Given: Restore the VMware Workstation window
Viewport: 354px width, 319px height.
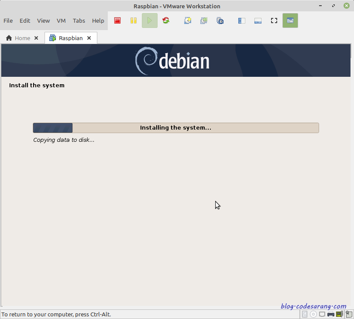Looking at the screenshot, I should [333, 6].
